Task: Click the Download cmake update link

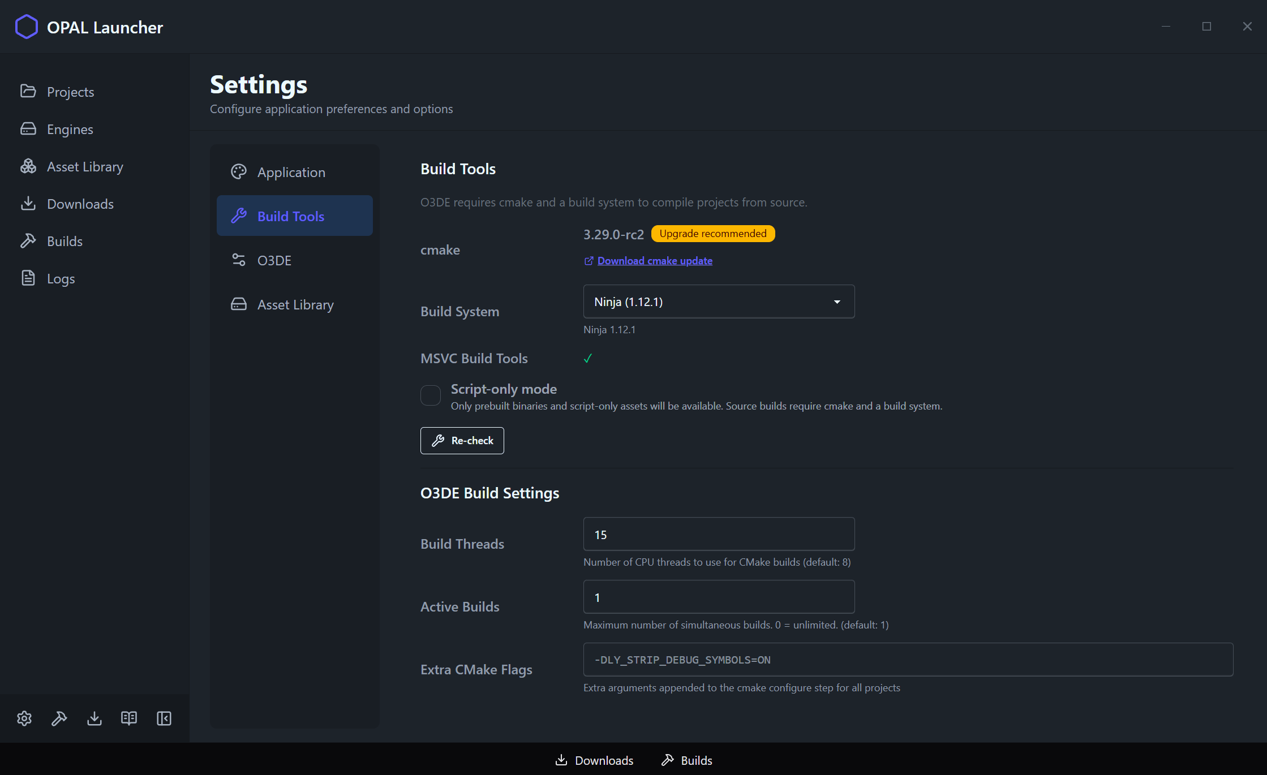Action: [655, 261]
